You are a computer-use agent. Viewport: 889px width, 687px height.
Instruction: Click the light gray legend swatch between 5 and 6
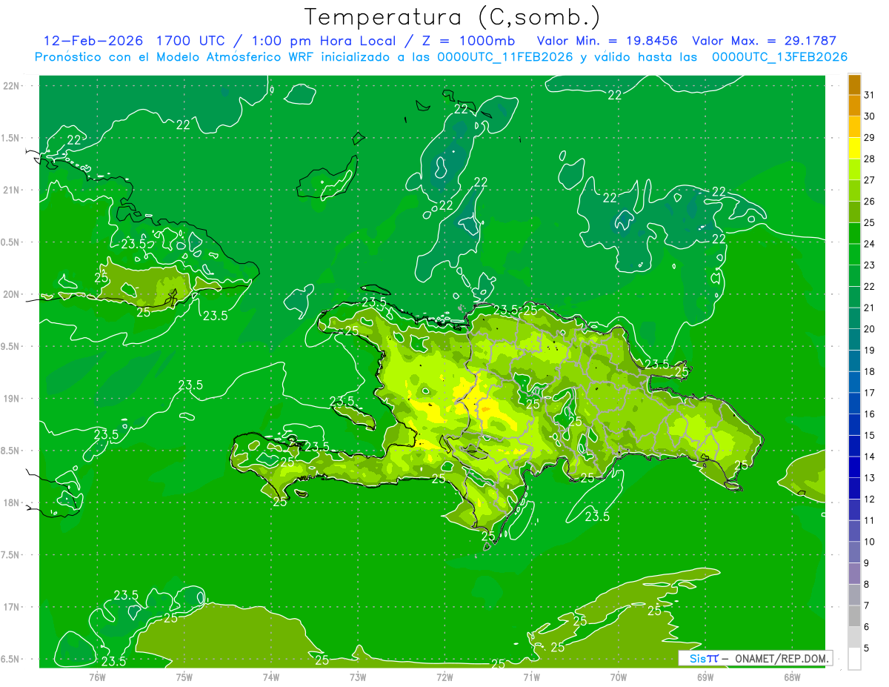[x=854, y=637]
